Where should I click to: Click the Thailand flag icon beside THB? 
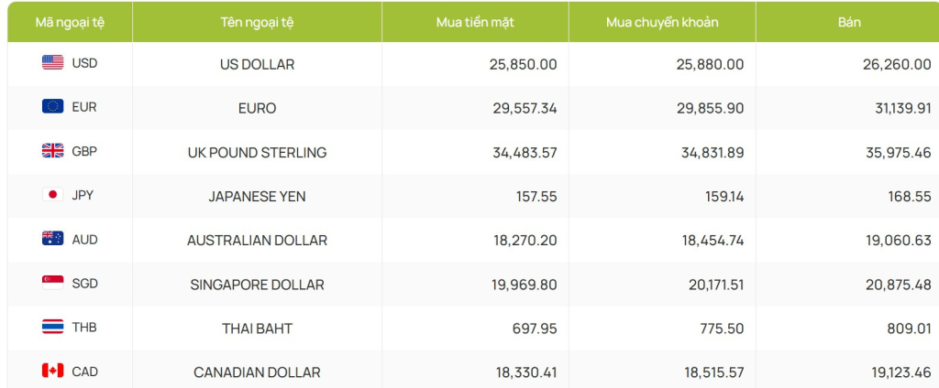[52, 327]
